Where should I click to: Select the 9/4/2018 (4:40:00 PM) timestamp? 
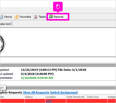[x=37, y=74]
